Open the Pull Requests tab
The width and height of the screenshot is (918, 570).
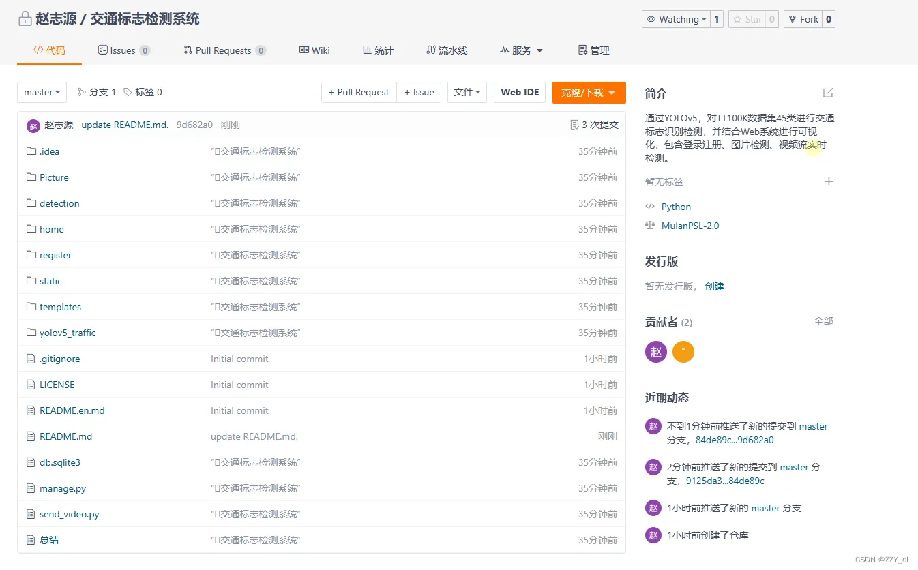224,50
